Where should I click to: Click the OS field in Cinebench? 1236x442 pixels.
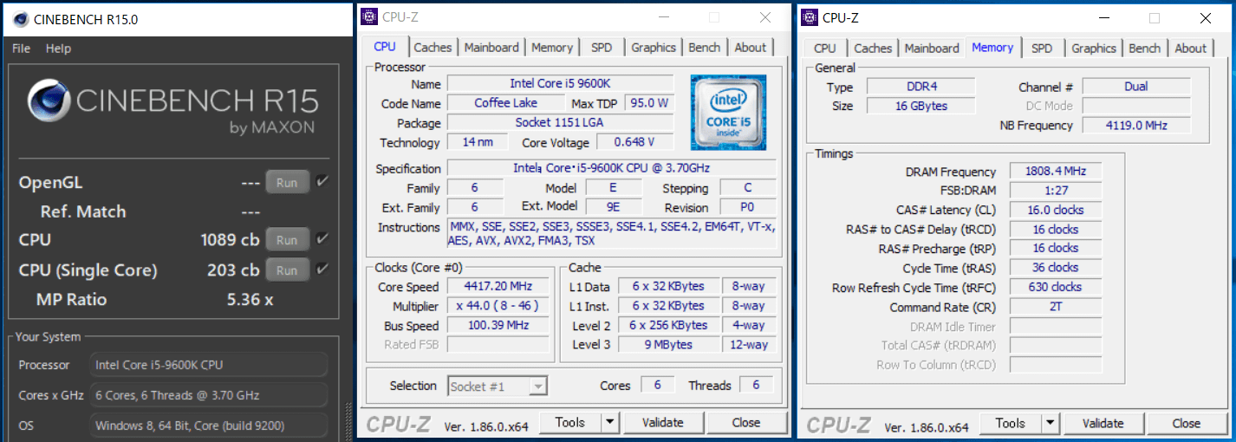click(x=209, y=426)
